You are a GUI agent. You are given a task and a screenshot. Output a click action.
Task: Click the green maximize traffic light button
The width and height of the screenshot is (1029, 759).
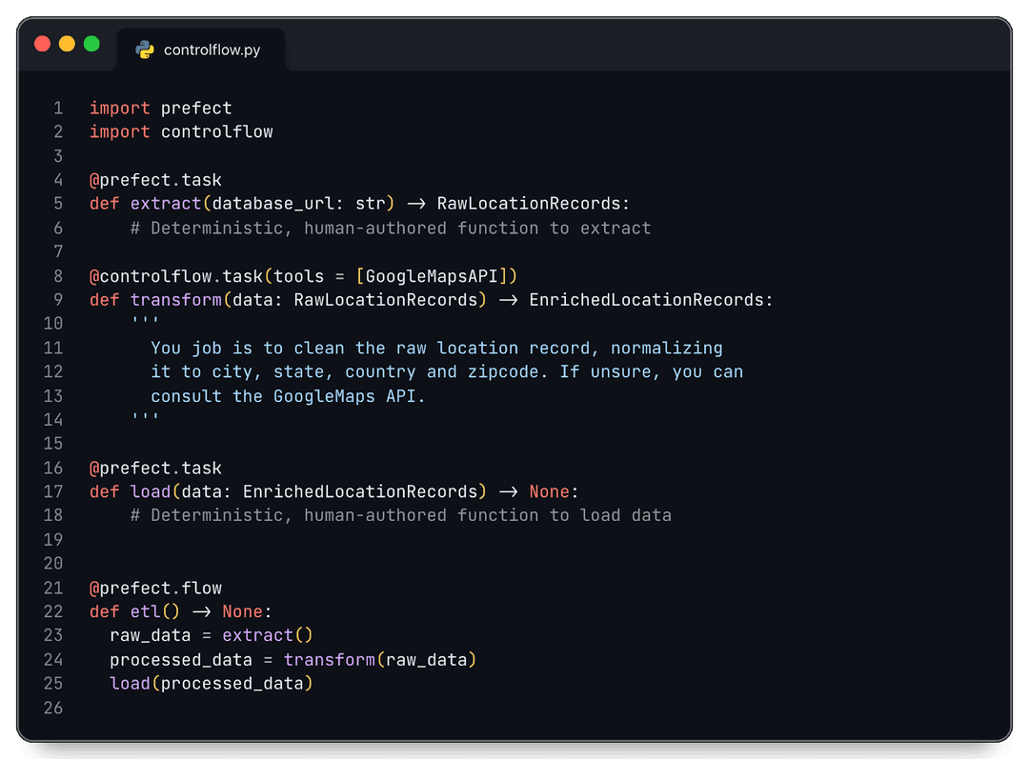pyautogui.click(x=91, y=43)
